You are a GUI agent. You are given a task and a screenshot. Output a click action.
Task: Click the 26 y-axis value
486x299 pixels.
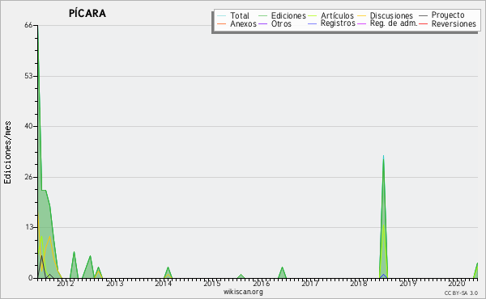[28, 177]
